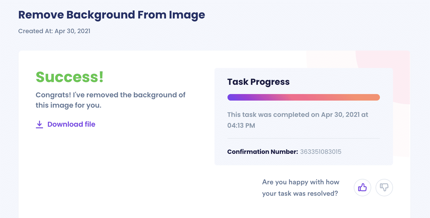Click the gradient task progress bar
430x218 pixels.
303,97
